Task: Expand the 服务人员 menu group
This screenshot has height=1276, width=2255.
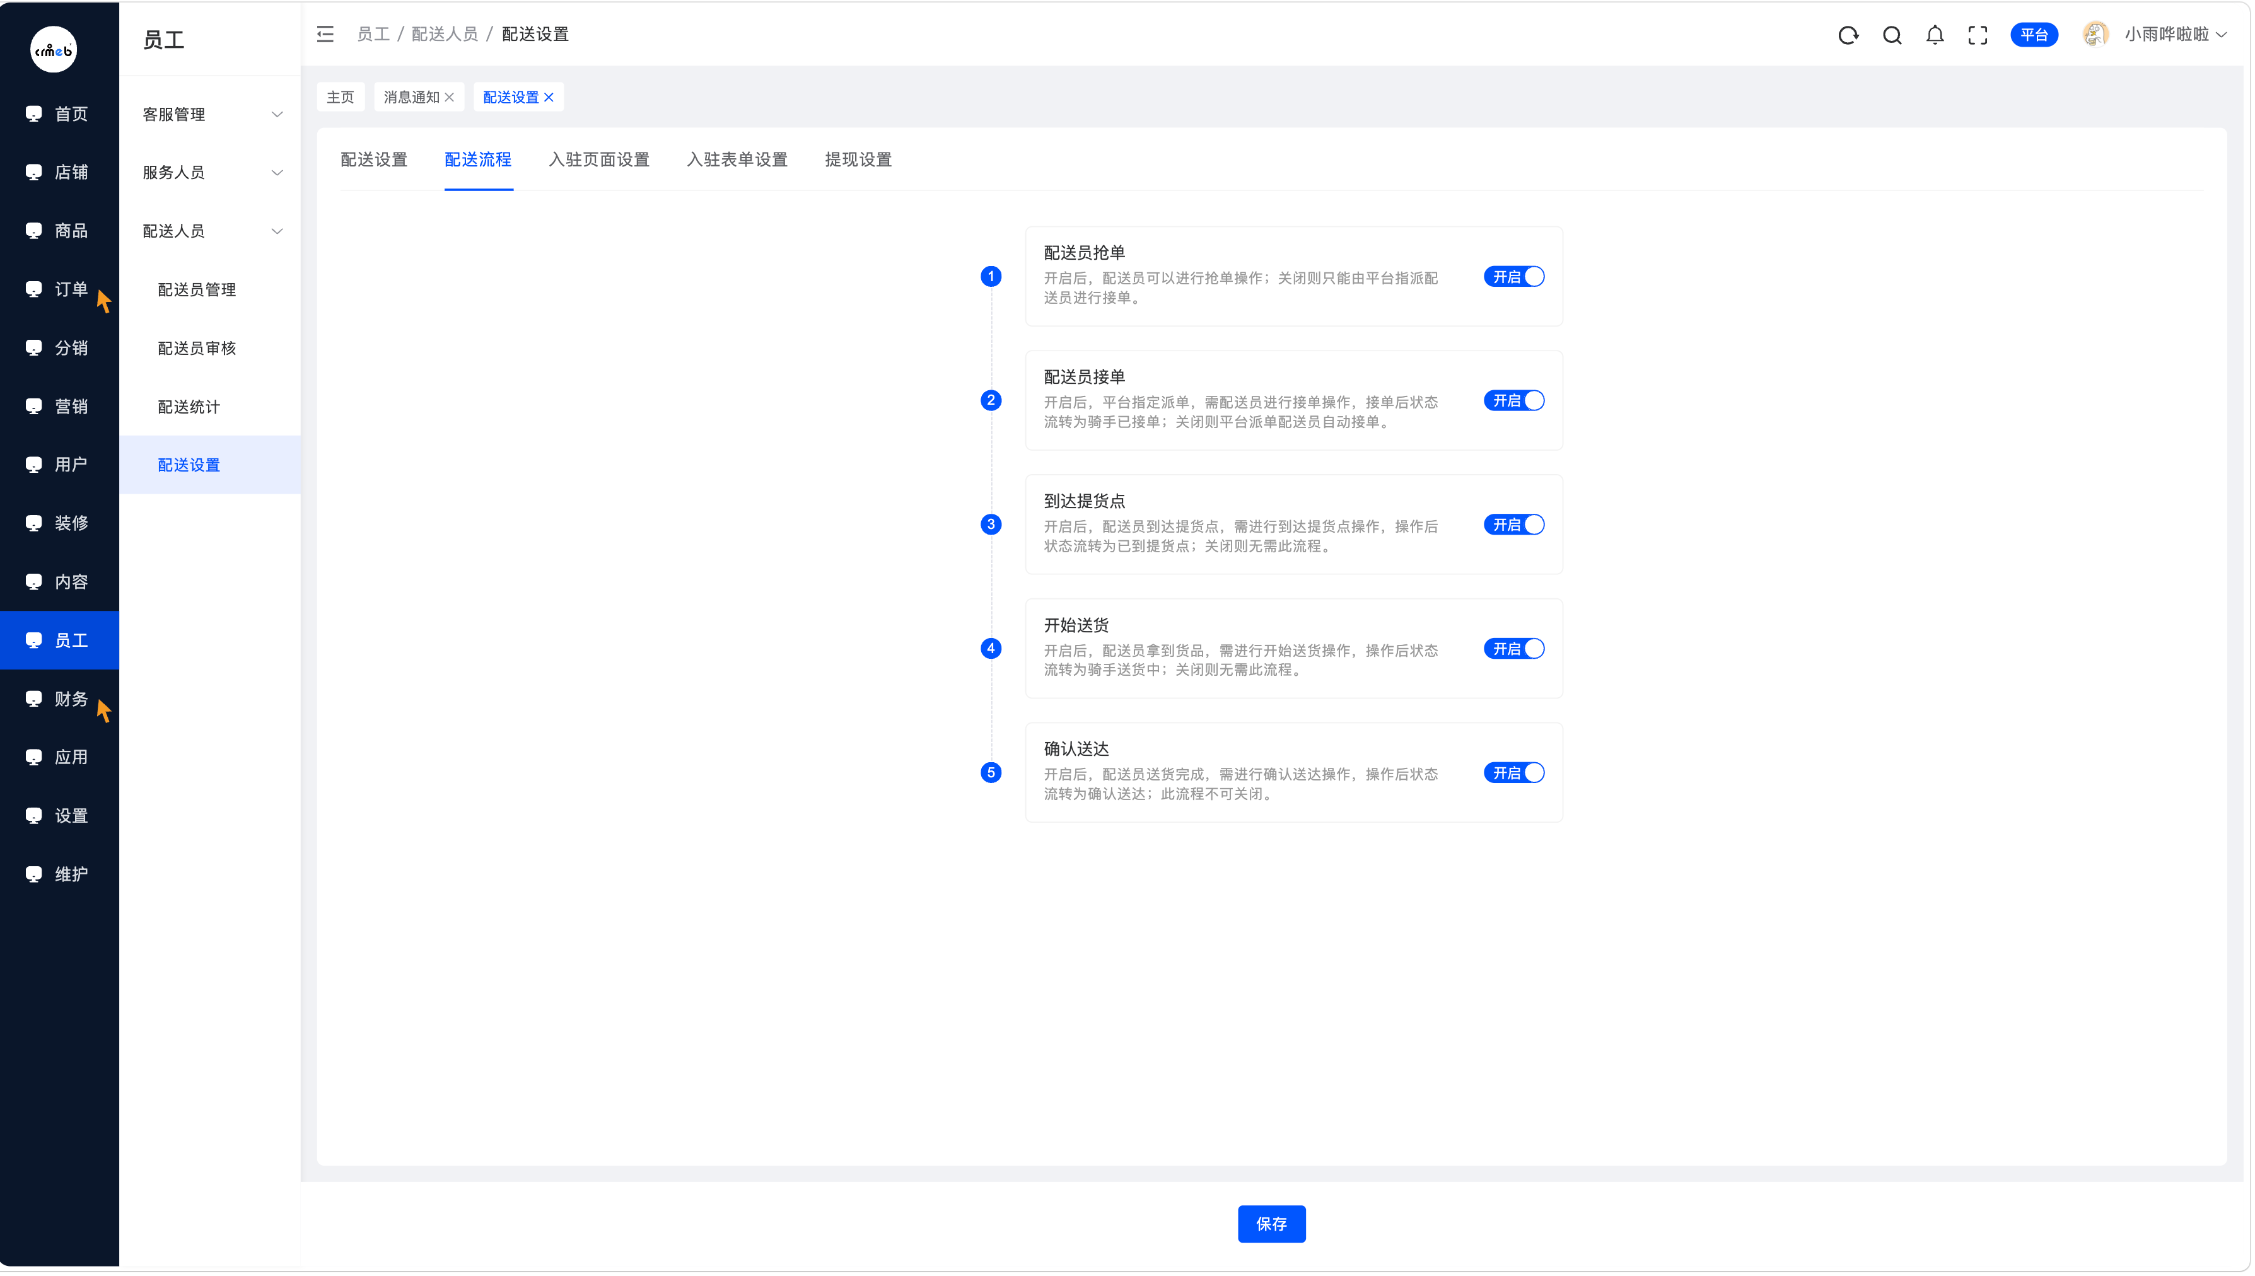Action: (211, 173)
